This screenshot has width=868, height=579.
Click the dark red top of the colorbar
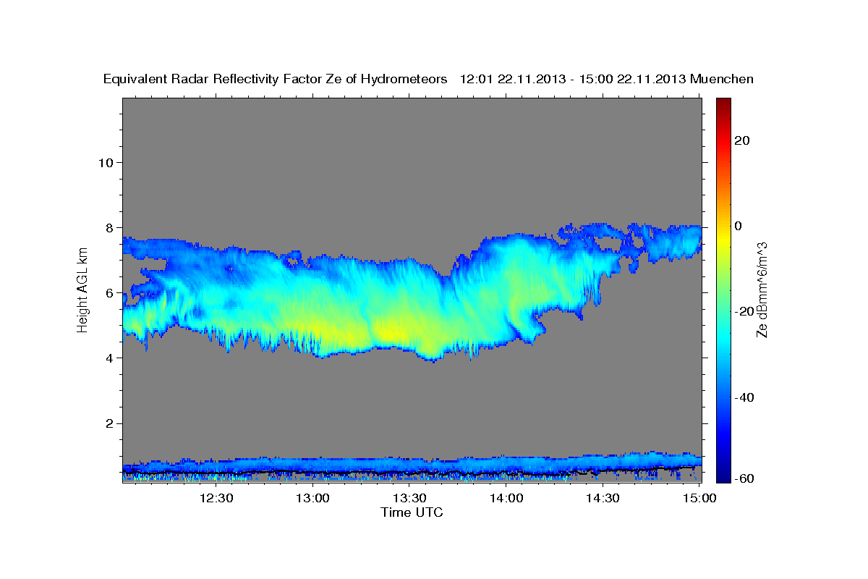click(725, 103)
